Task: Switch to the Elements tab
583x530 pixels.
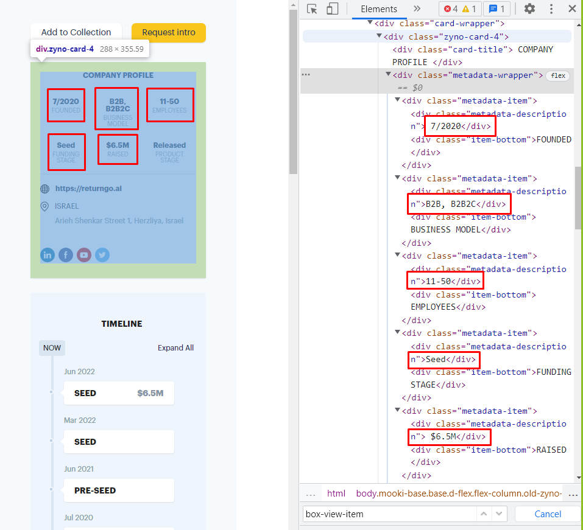Action: pyautogui.click(x=379, y=9)
